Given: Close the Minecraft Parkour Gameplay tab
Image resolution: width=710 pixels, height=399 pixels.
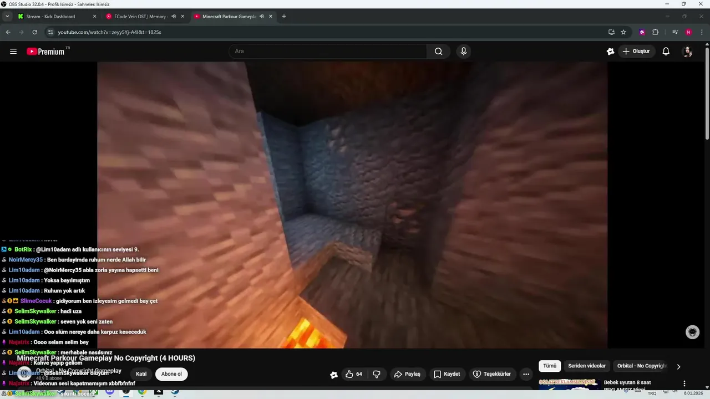Looking at the screenshot, I should (x=271, y=16).
